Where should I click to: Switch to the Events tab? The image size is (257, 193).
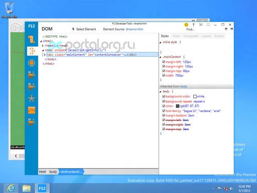click(219, 36)
